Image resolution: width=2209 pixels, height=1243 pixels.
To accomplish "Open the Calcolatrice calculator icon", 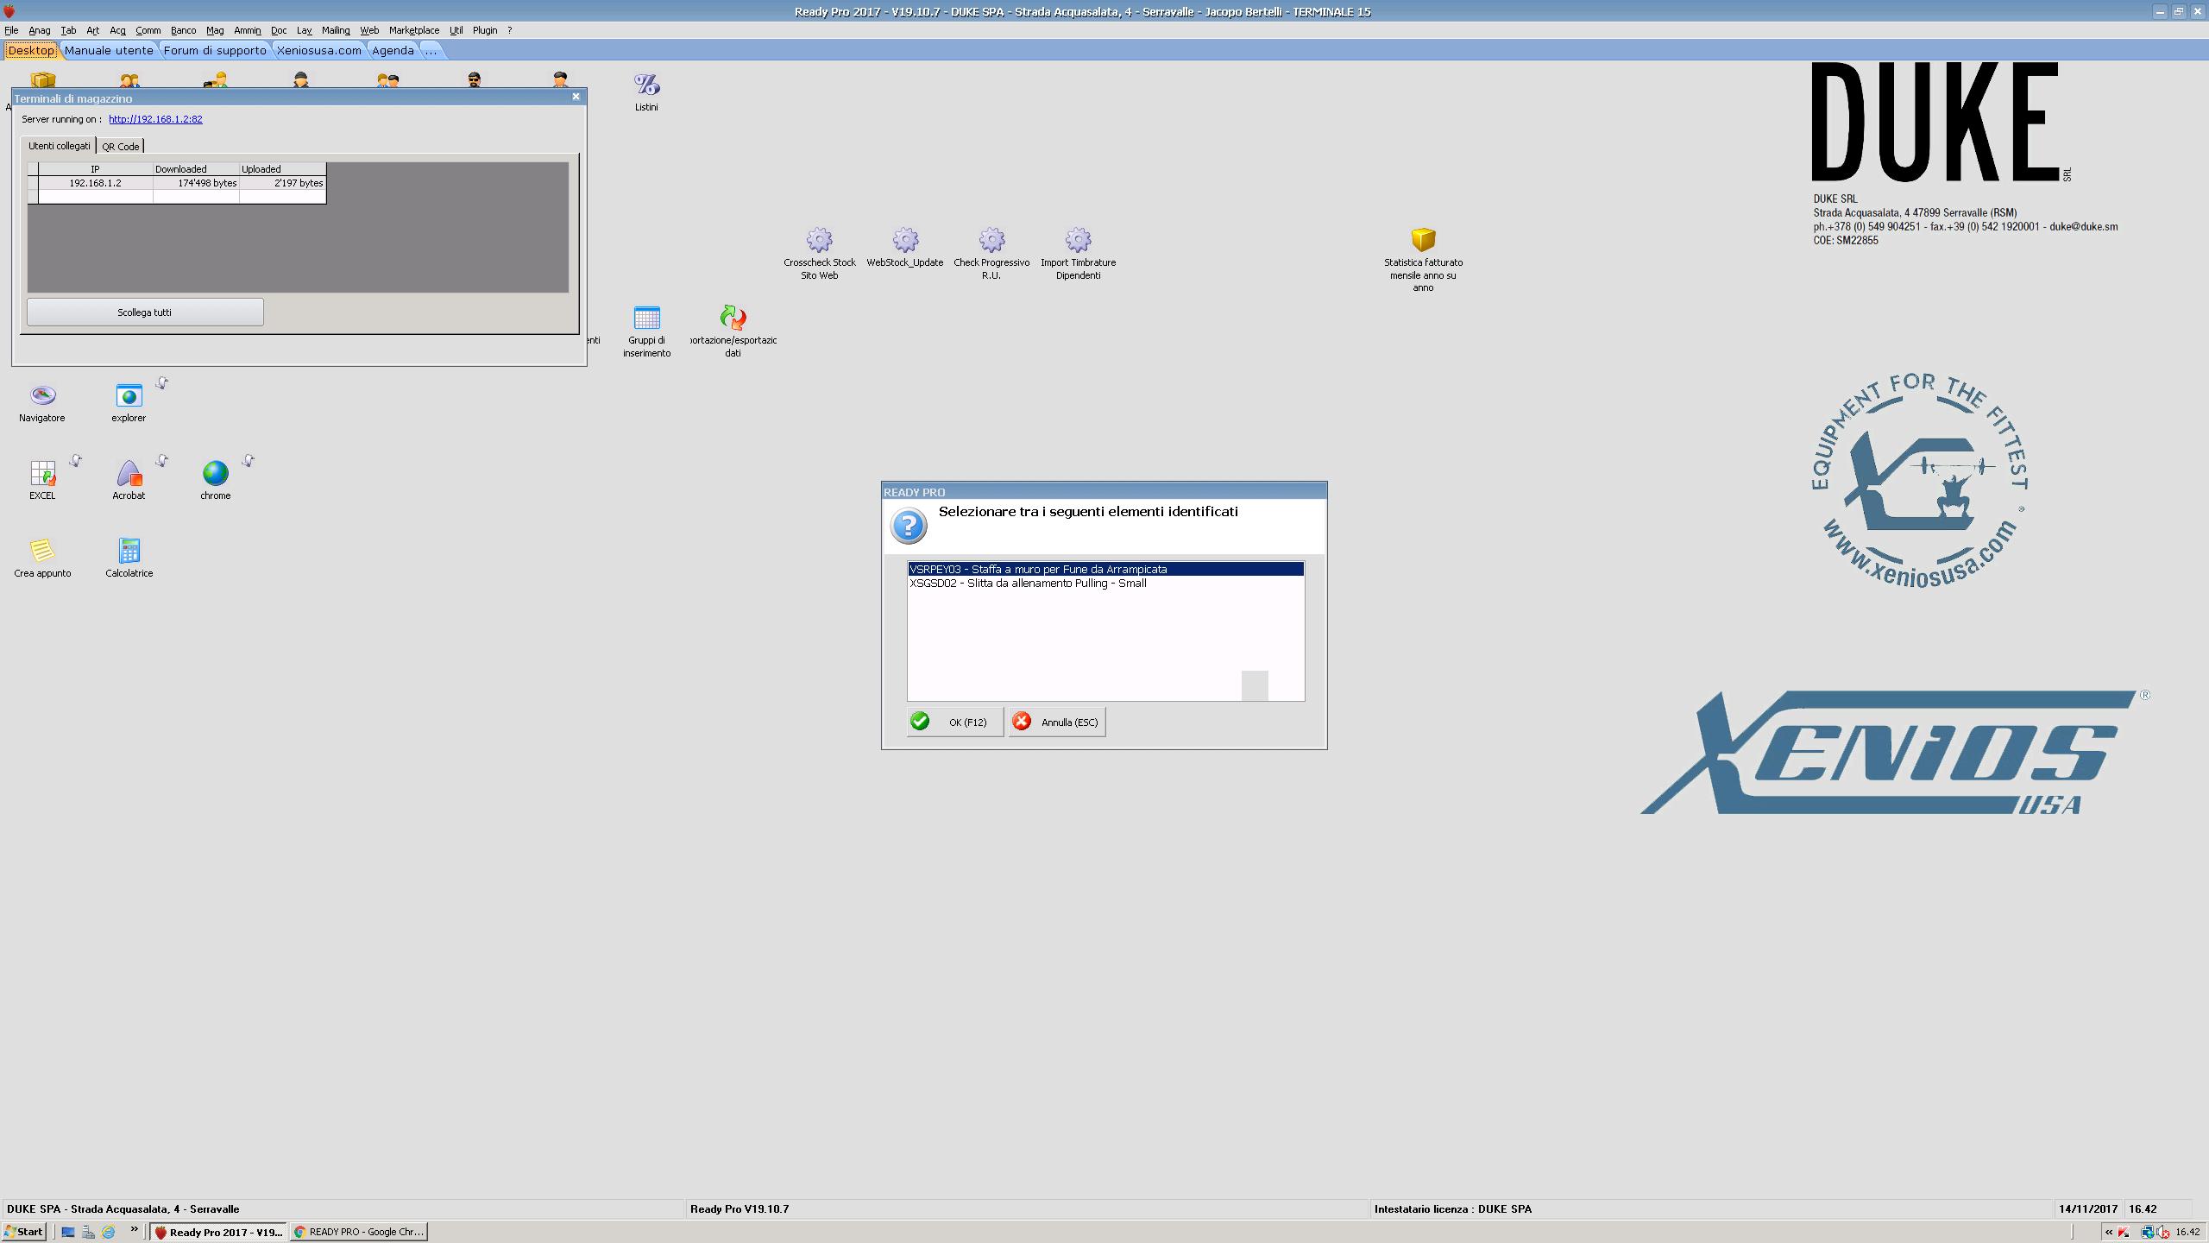I will 129,551.
